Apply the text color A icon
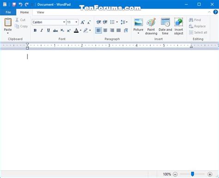The height and width of the screenshot is (178, 219). click(76, 31)
